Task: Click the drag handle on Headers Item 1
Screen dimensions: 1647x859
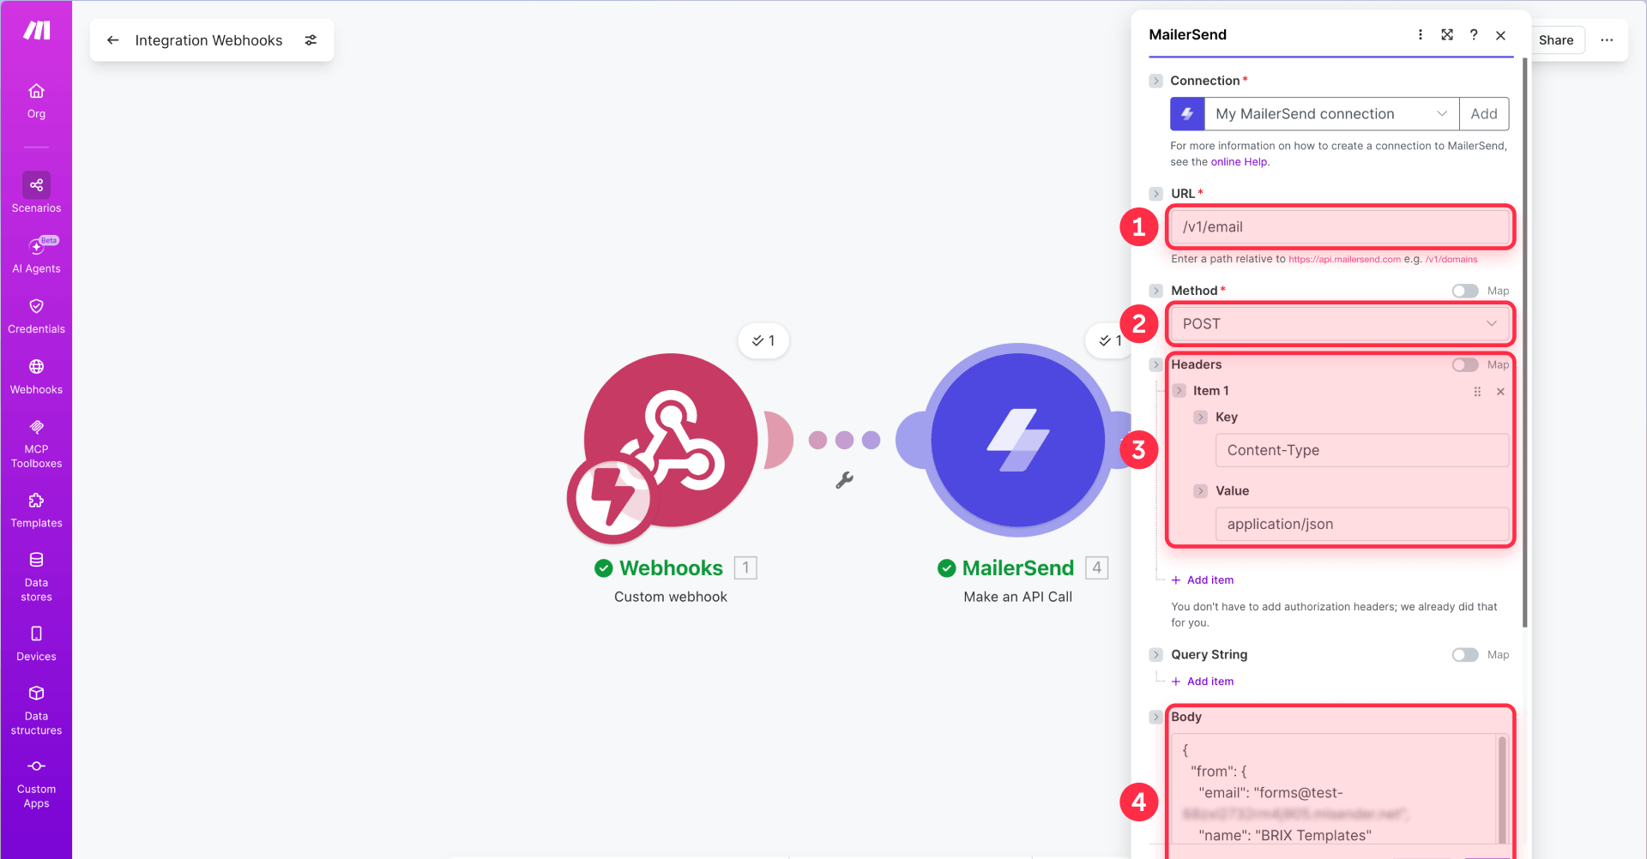Action: [1477, 392]
